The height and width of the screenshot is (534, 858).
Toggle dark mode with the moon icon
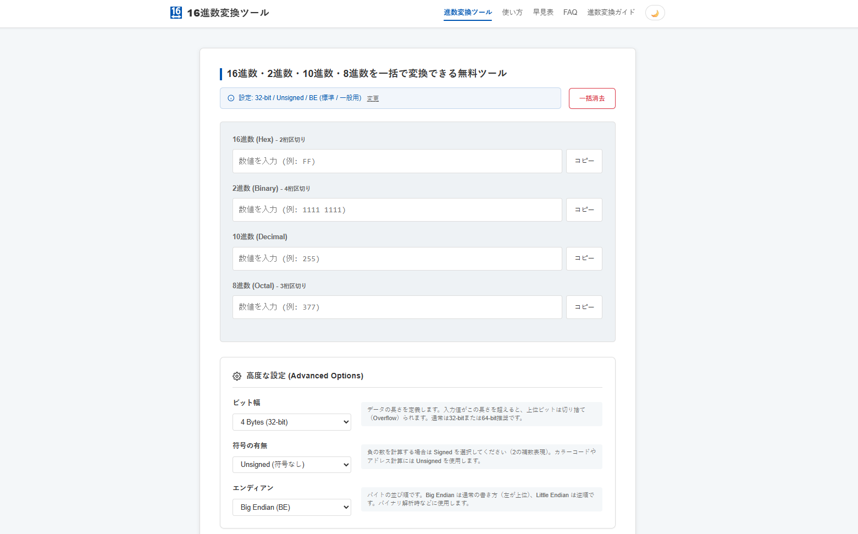click(655, 12)
